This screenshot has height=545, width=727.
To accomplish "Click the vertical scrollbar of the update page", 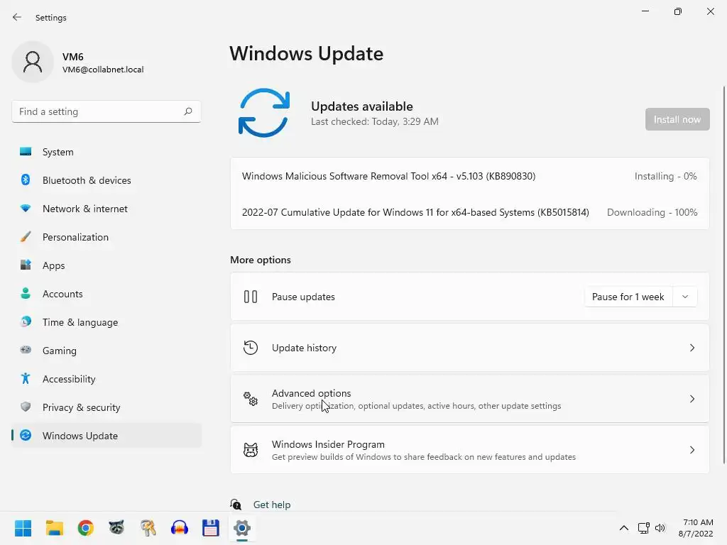I will point(723,275).
